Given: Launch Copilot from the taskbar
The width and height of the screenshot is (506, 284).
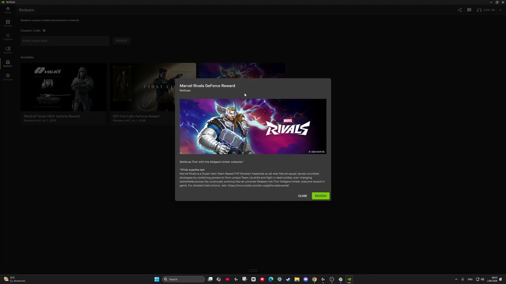Looking at the screenshot, I should 219,279.
